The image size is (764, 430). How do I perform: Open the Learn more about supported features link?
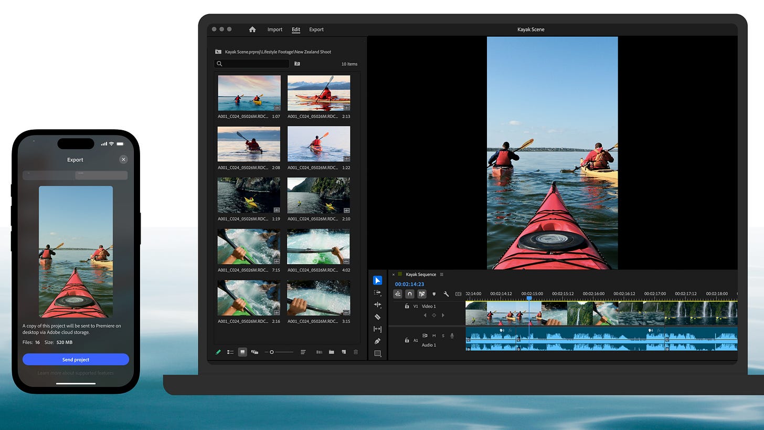(x=76, y=373)
